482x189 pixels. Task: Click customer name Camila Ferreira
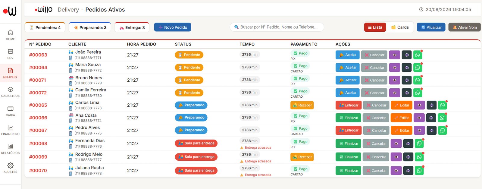[x=91, y=90]
